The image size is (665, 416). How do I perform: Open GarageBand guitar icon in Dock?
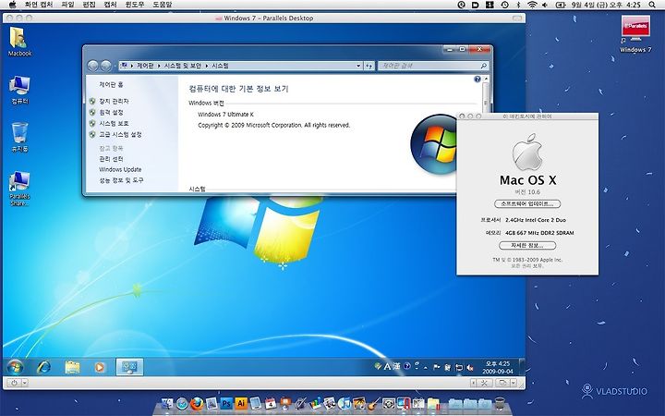tap(374, 404)
